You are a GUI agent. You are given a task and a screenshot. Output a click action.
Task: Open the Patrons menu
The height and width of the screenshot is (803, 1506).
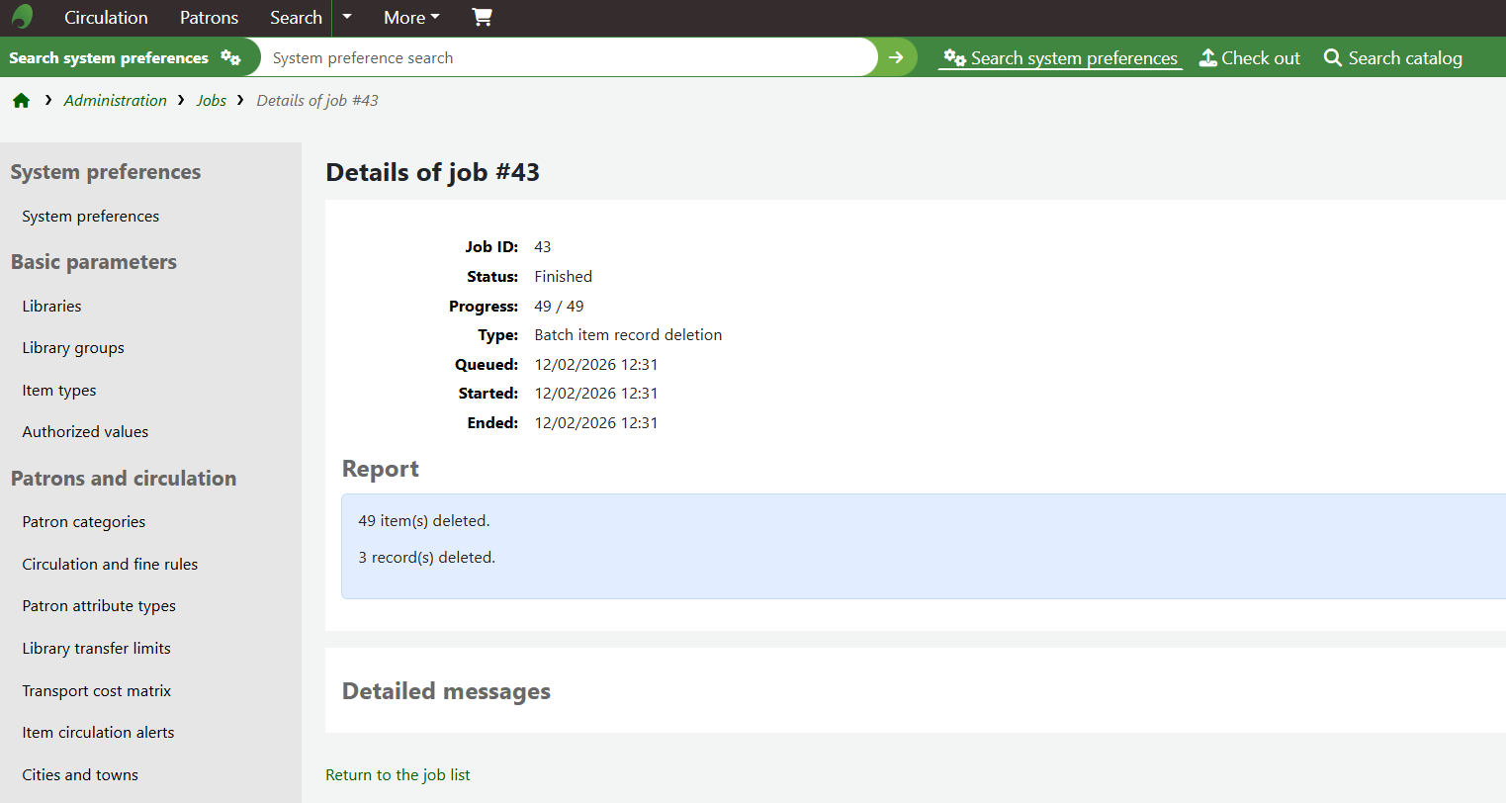pyautogui.click(x=209, y=18)
